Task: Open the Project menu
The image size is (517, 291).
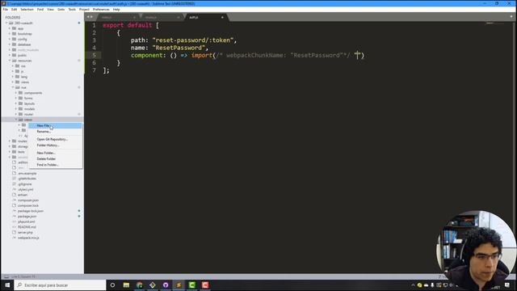Action: tap(84, 10)
